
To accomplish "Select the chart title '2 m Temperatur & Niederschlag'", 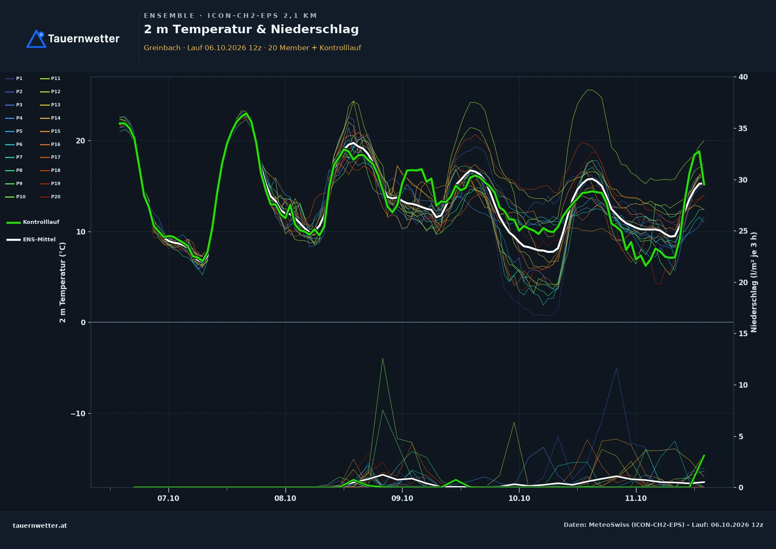I will coord(251,29).
